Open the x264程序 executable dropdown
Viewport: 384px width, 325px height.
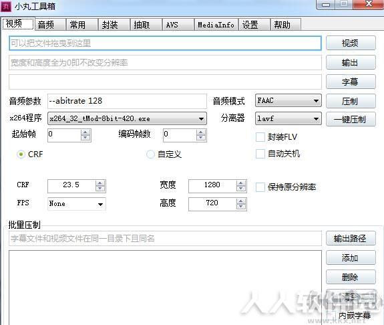(127, 119)
